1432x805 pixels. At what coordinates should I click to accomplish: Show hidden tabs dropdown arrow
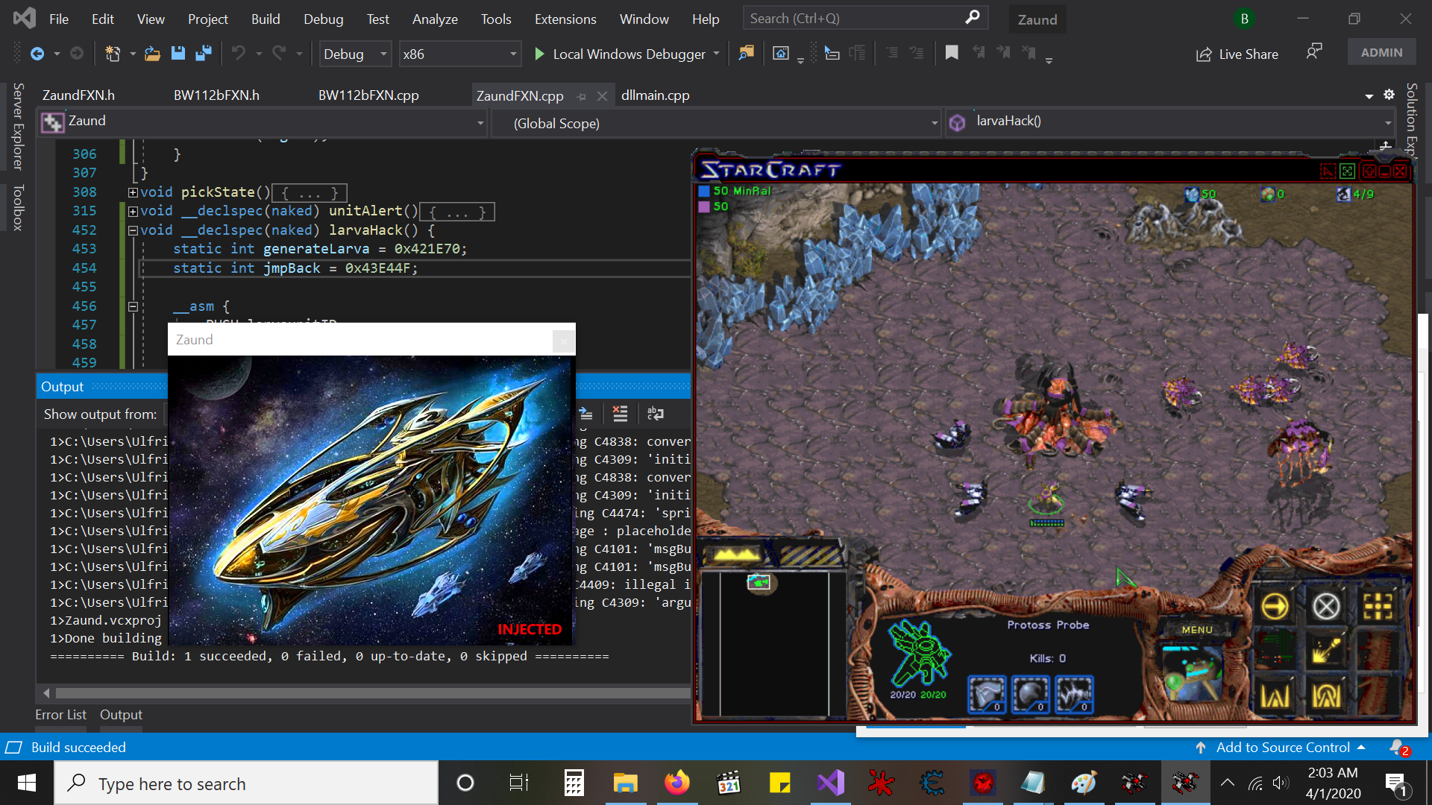click(1369, 96)
